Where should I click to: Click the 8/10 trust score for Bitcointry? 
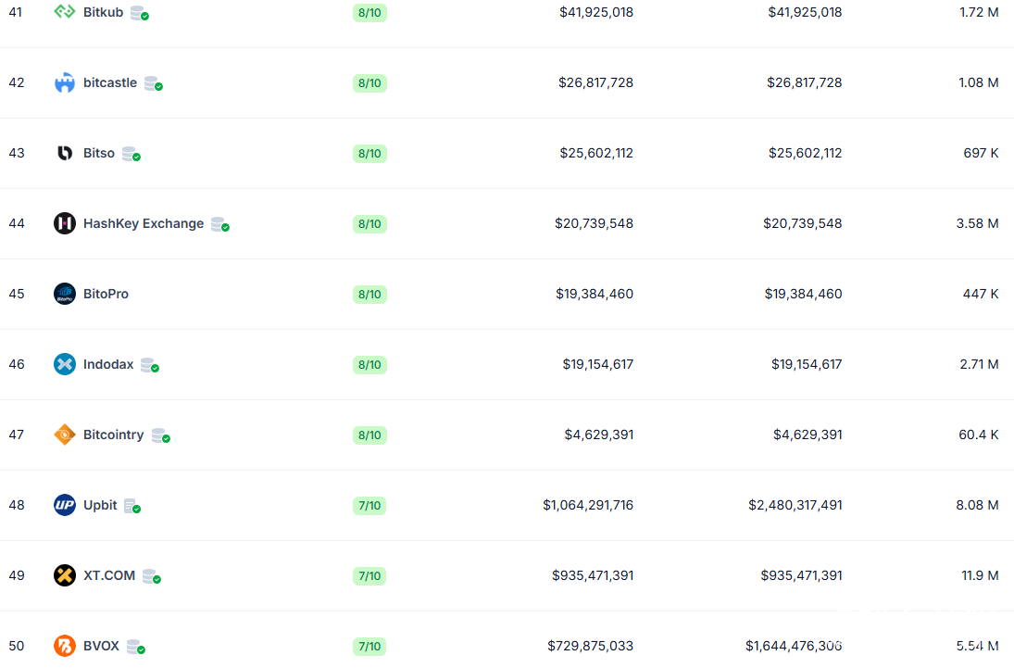click(369, 435)
